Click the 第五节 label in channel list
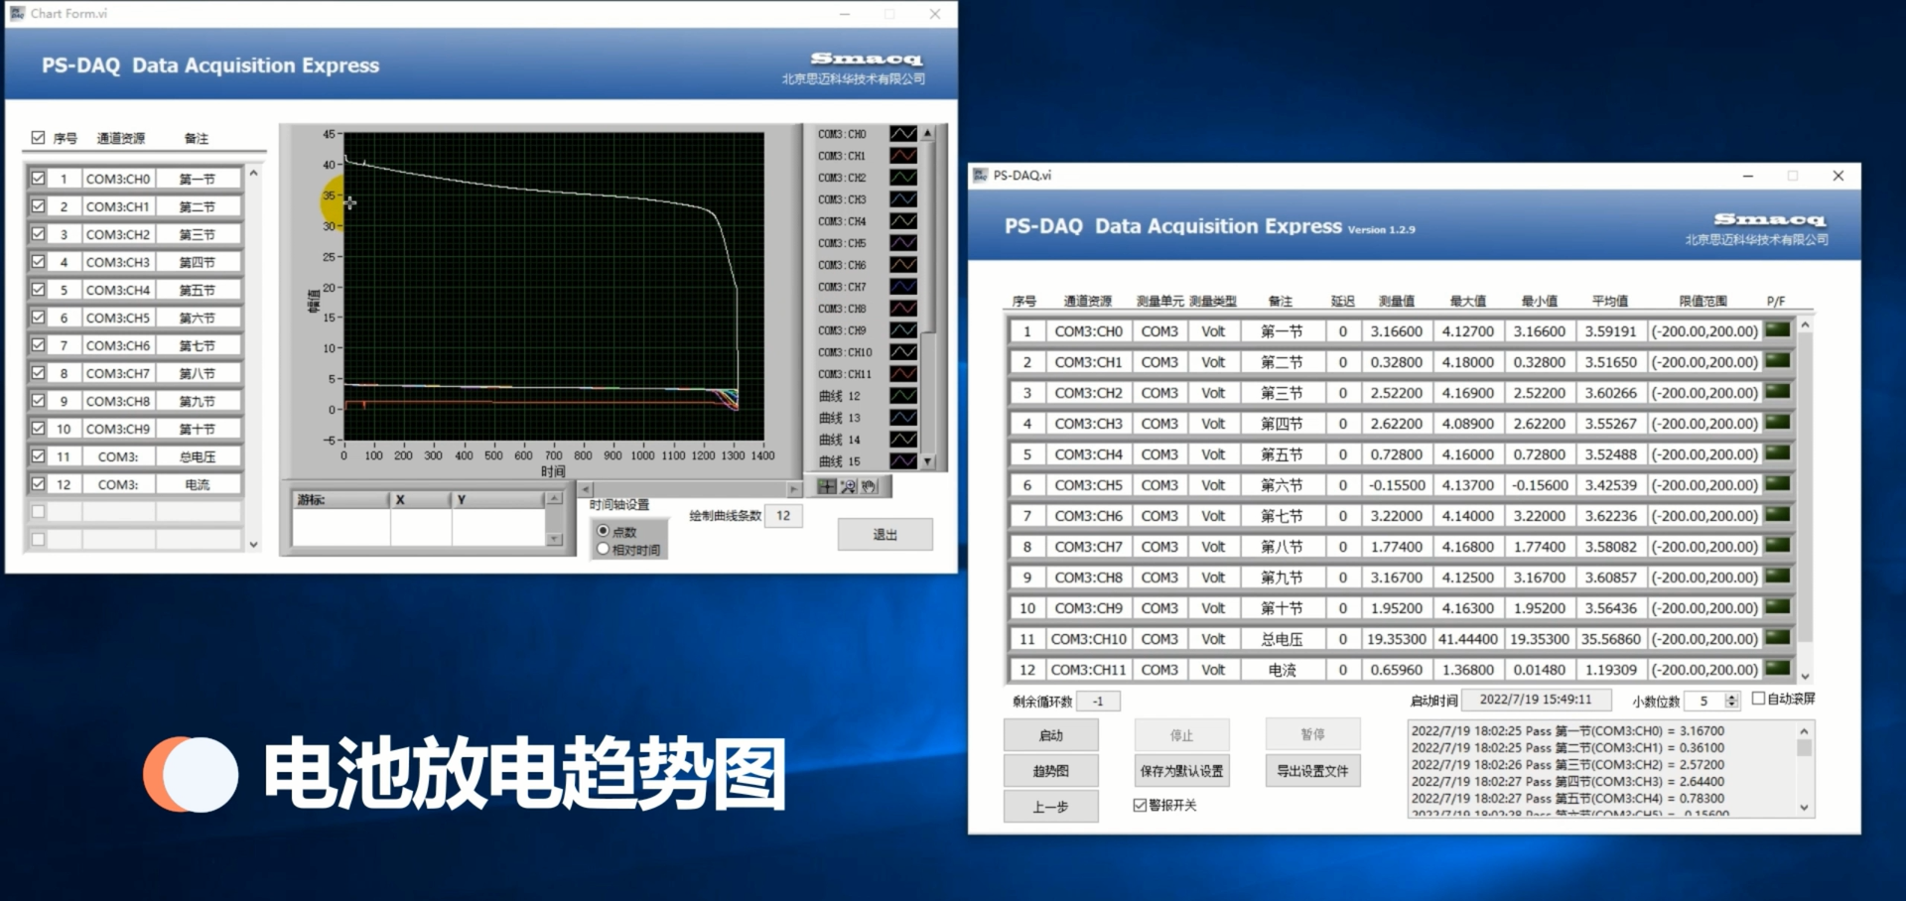The image size is (1906, 901). pos(197,290)
